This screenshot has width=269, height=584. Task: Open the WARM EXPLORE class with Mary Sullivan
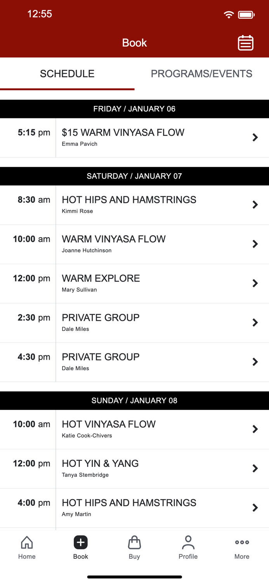[x=134, y=283]
